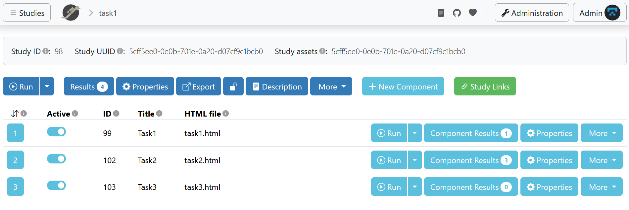Click the New Component button
Image resolution: width=629 pixels, height=210 pixels.
coord(403,87)
